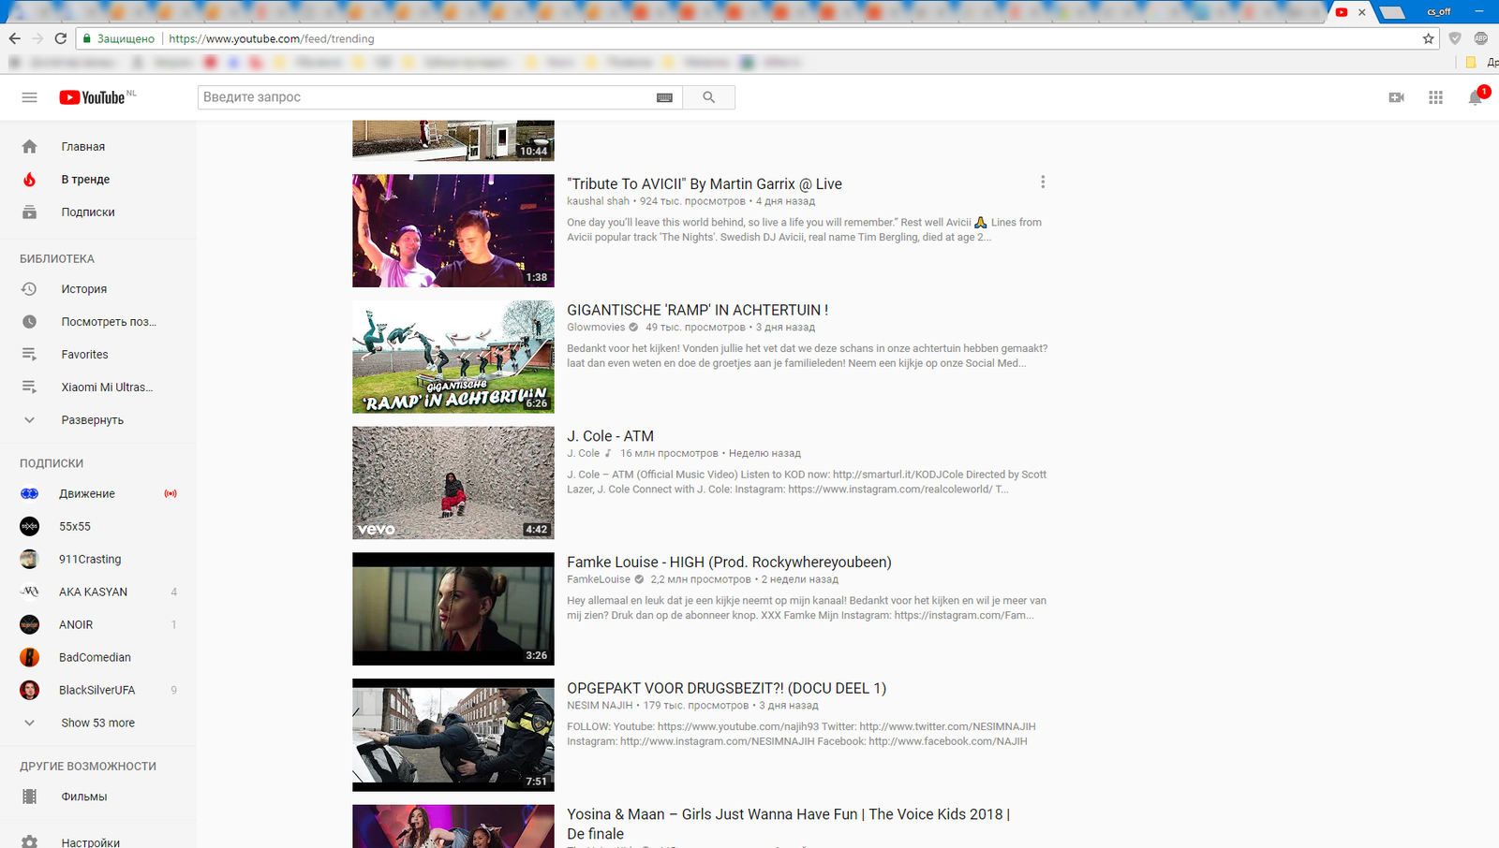Screen dimensions: 1499x848
Task: Open Favorites playlist label
Action: click(84, 355)
